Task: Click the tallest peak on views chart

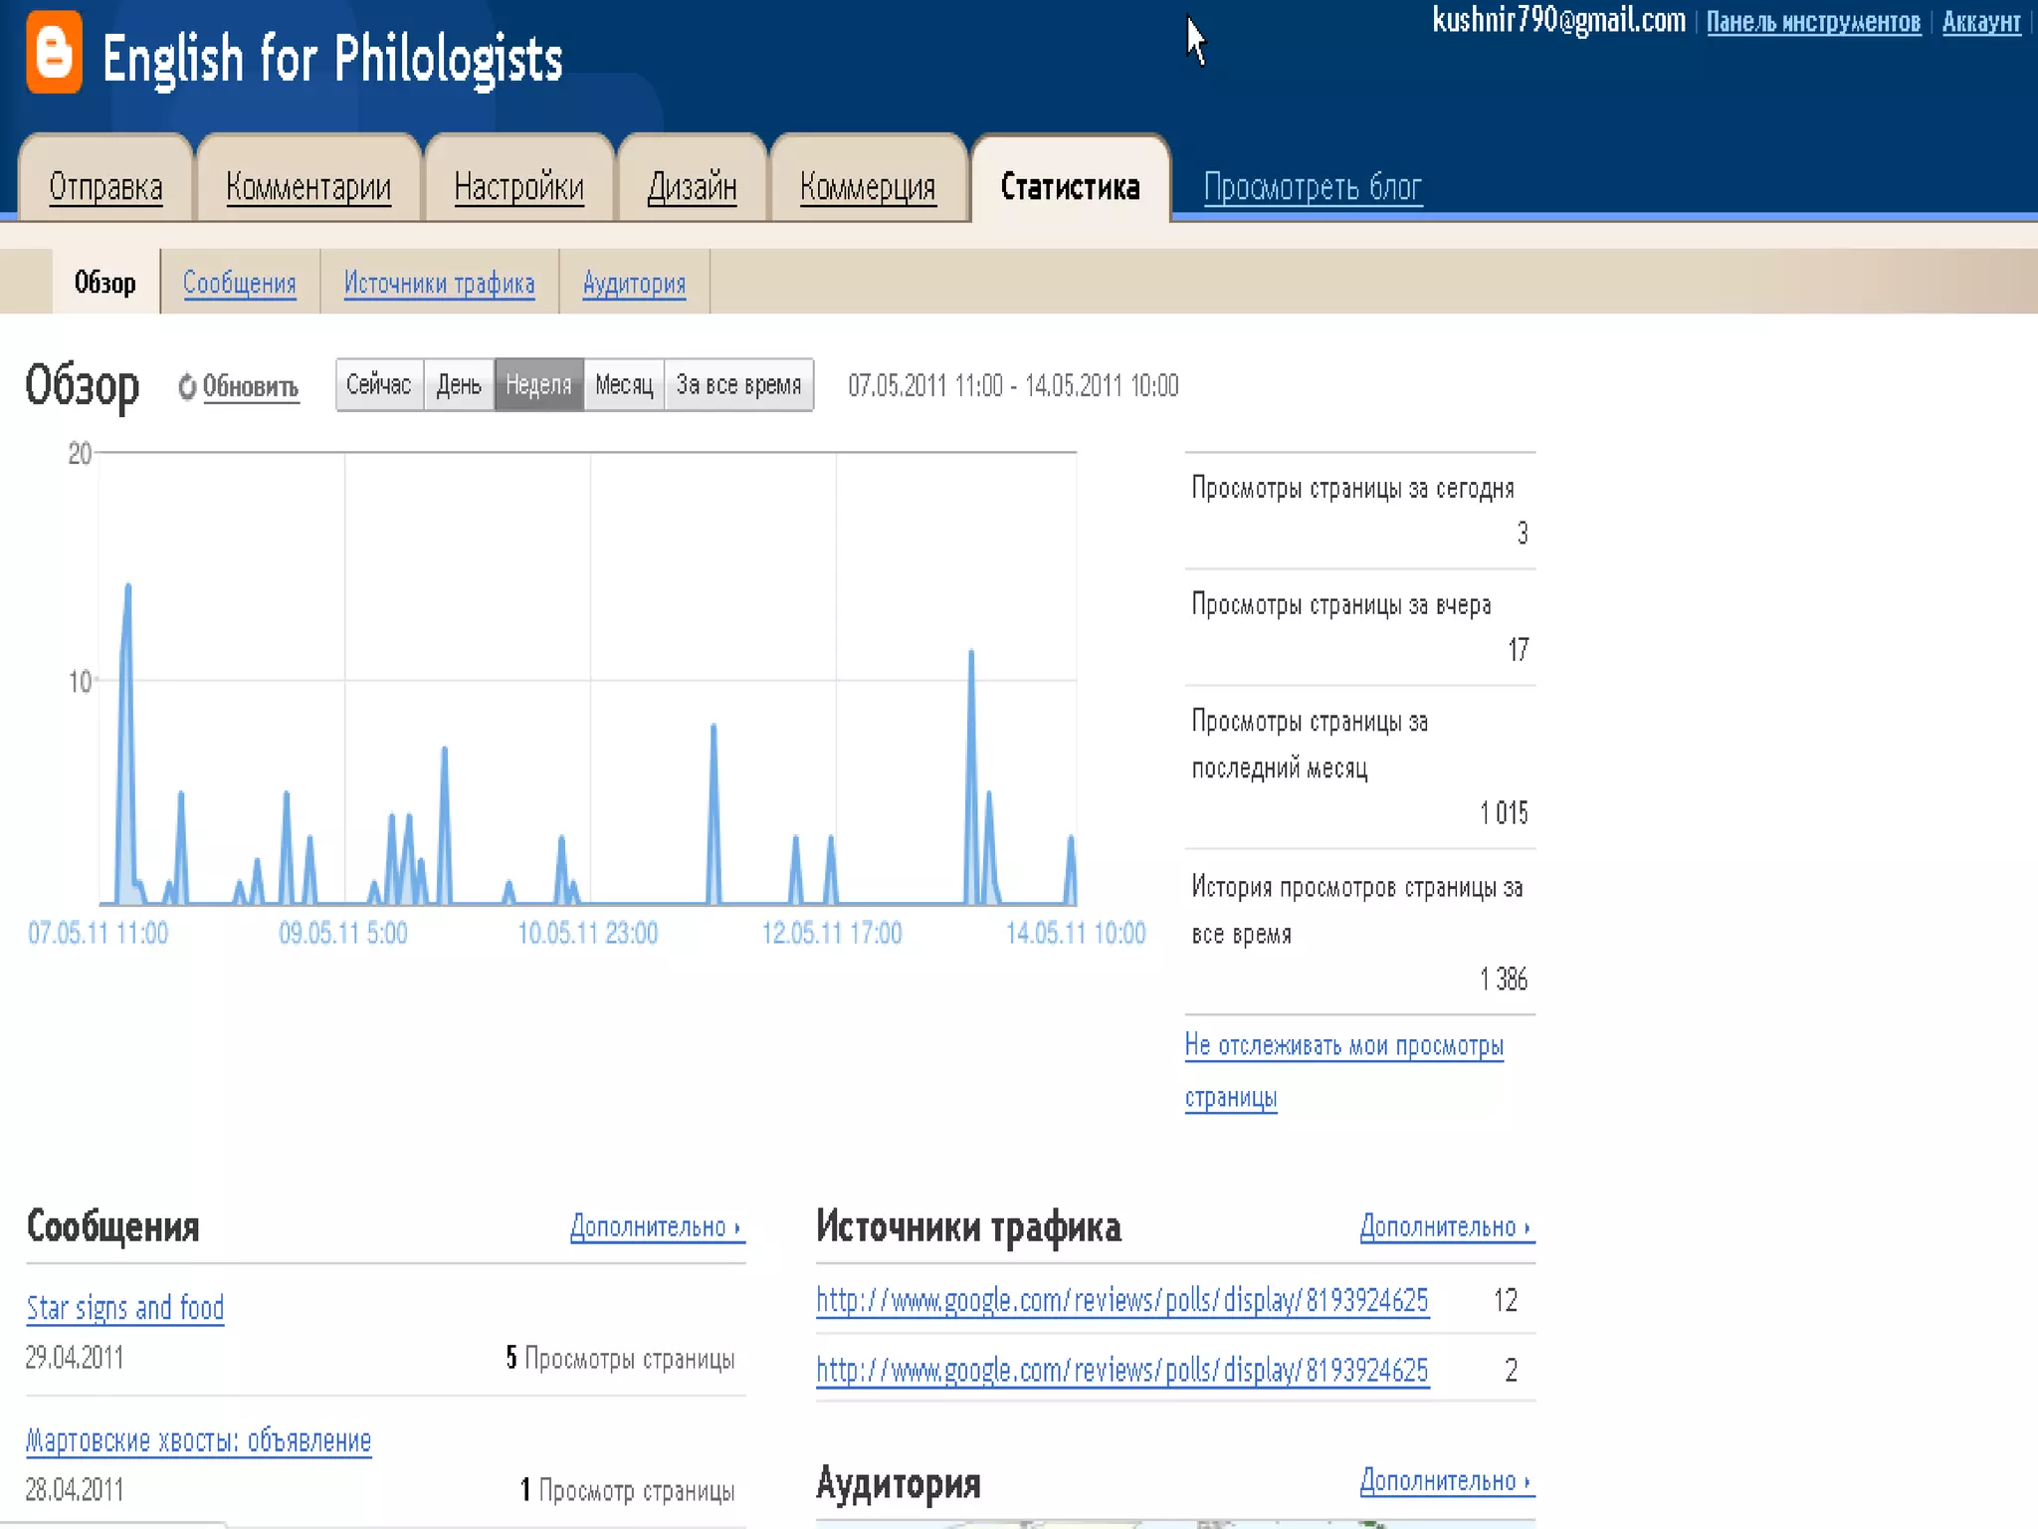Action: (128, 587)
